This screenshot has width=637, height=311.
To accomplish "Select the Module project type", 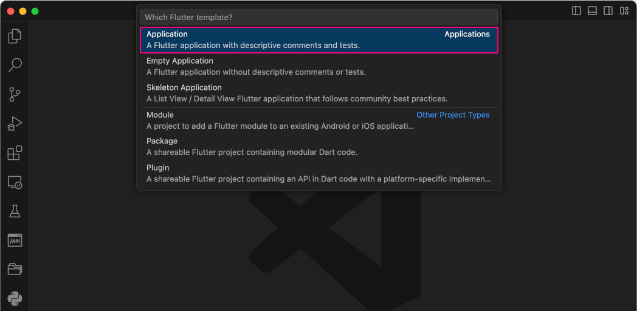I will (x=319, y=121).
